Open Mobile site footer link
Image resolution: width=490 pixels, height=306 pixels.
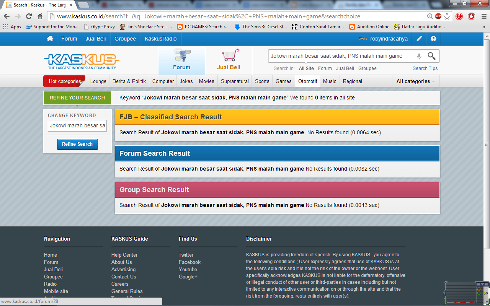56,291
